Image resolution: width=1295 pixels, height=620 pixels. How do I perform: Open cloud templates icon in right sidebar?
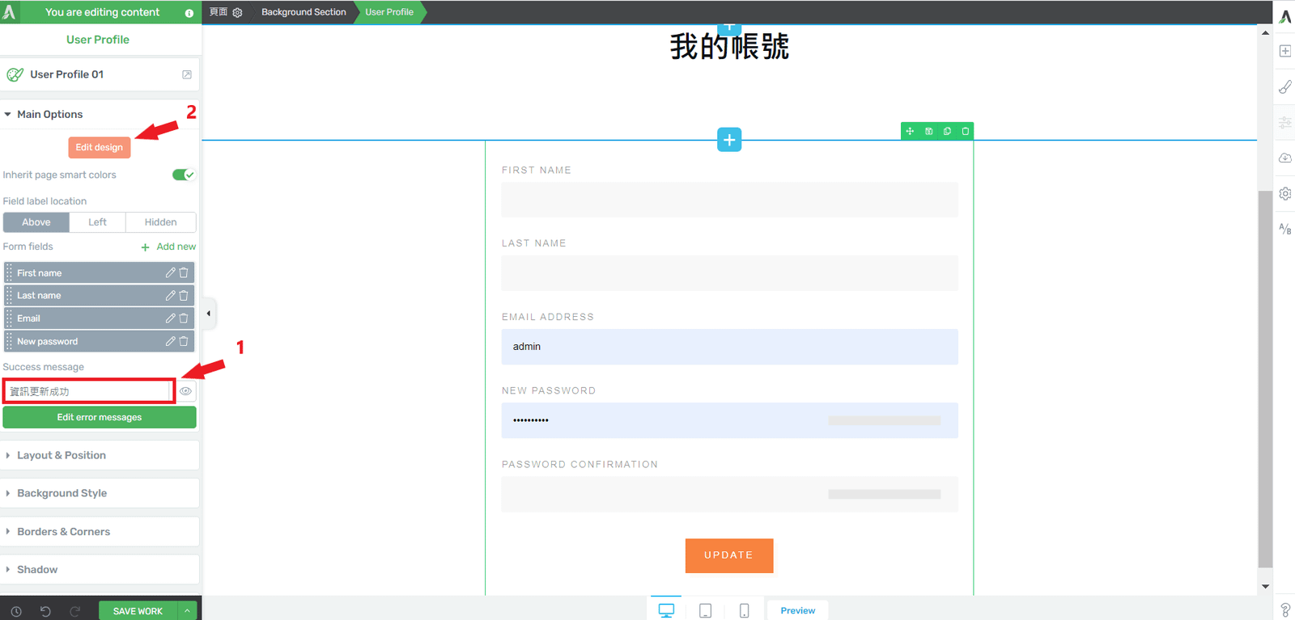click(x=1285, y=158)
